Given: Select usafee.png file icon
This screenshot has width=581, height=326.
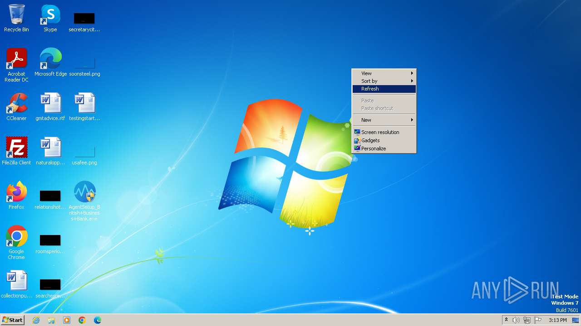Looking at the screenshot, I should [x=84, y=155].
